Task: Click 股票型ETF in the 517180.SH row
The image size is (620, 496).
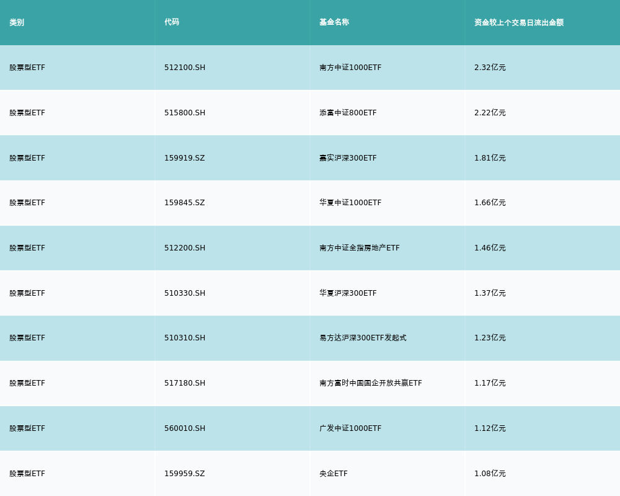Action: (27, 383)
